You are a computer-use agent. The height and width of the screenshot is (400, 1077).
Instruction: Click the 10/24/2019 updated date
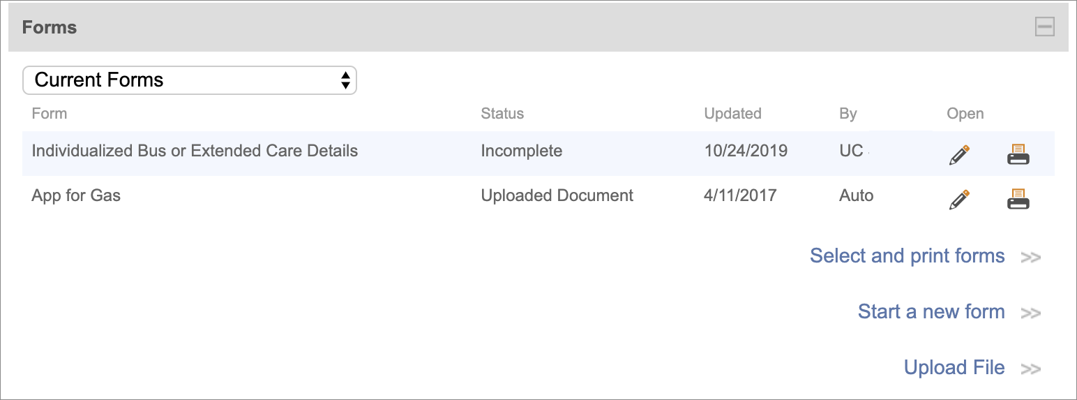(x=746, y=151)
